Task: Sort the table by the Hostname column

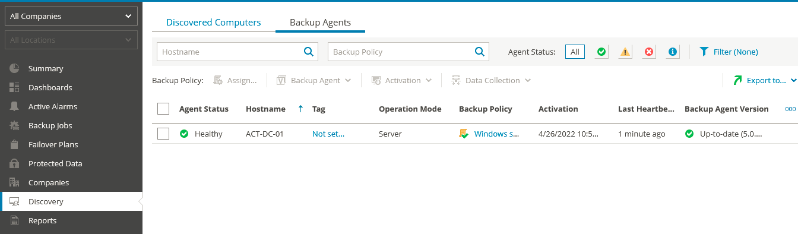Action: [x=265, y=109]
